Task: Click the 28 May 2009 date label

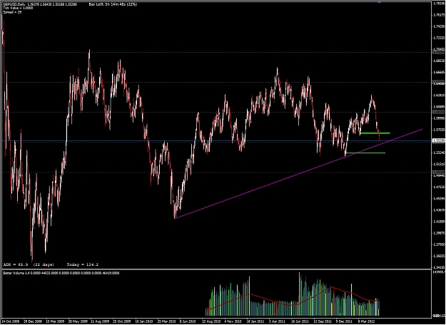Action: click(78, 321)
